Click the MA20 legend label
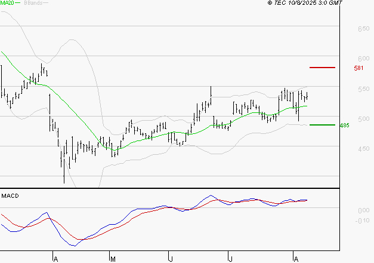The height and width of the screenshot is (263, 374). point(7,4)
